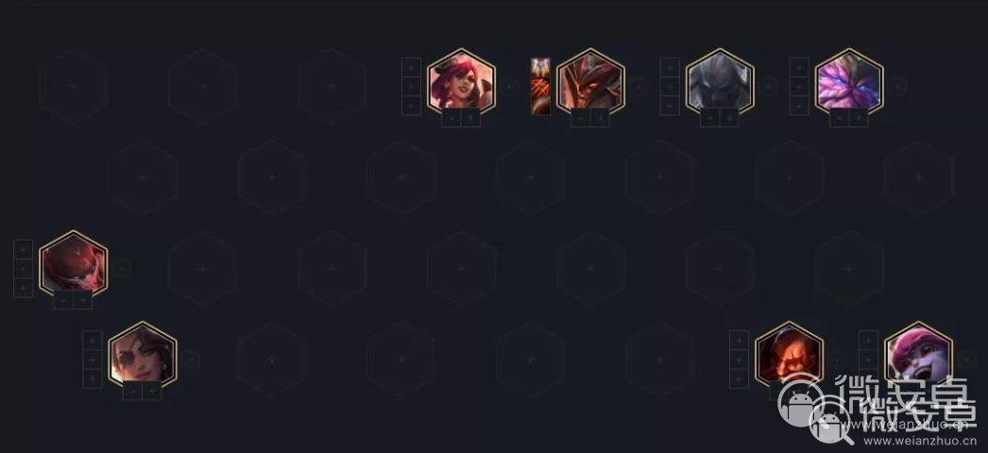Viewport: 988px width, 453px height.
Task: Select the eyepatch woman champion hexagon
Action: pos(143,355)
